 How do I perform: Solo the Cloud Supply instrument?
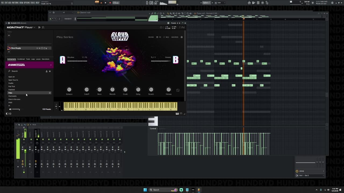[37, 48]
